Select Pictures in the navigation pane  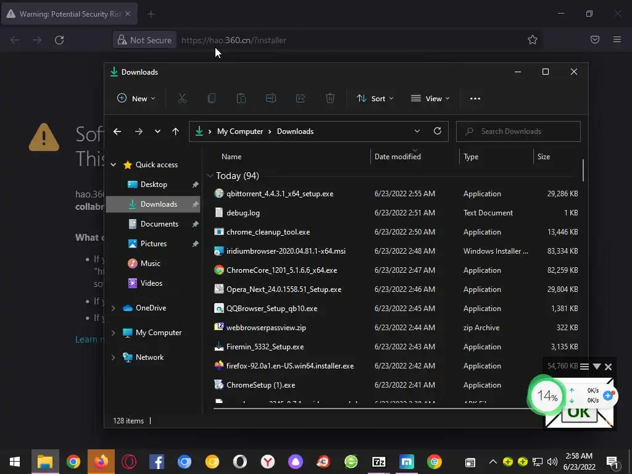154,243
